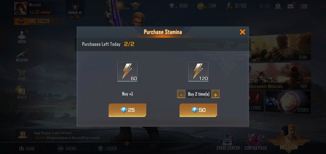Open the Event Center
The image size is (326, 154).
(x=228, y=143)
